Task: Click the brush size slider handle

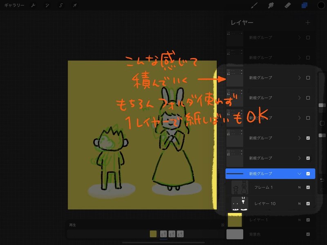Action: pyautogui.click(x=322, y=105)
